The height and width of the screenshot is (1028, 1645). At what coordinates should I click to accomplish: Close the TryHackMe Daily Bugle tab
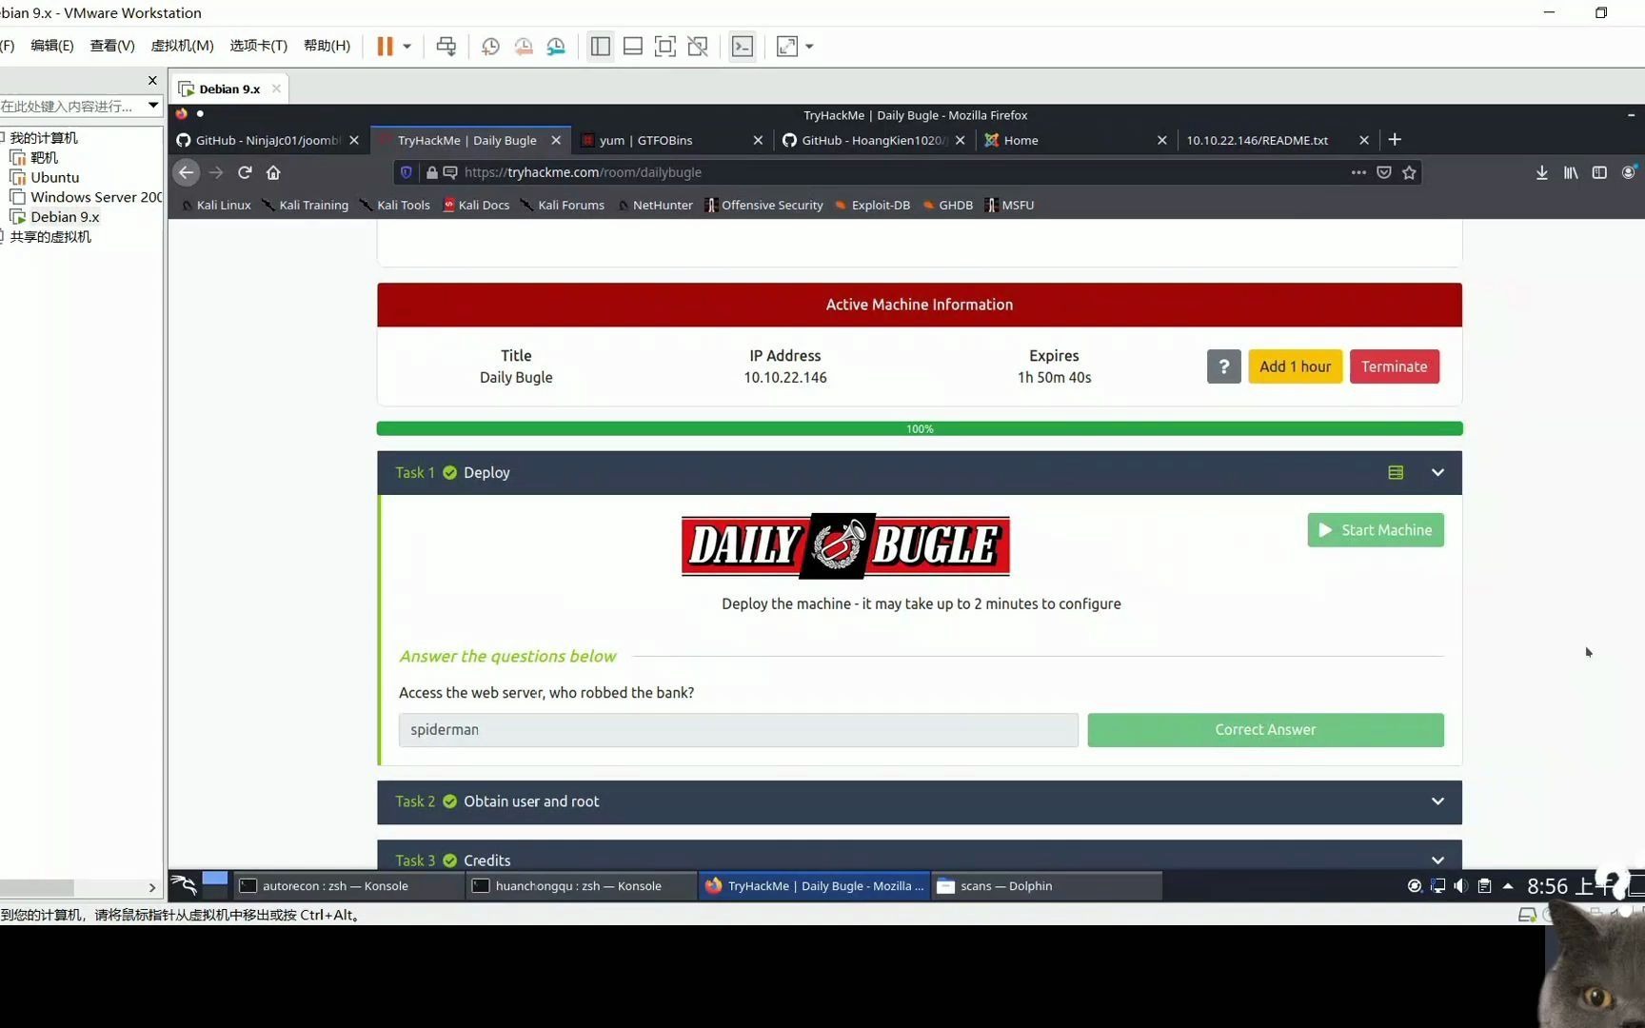tap(556, 140)
